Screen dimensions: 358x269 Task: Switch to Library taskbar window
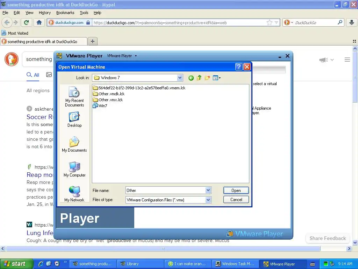pos(141,264)
